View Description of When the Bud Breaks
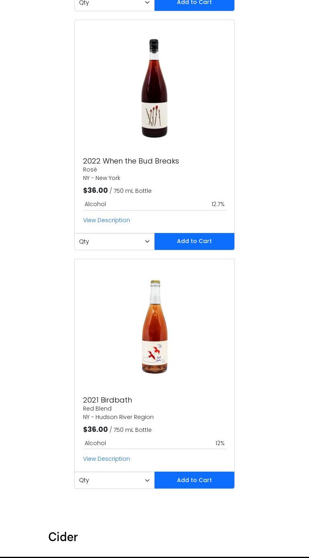 pyautogui.click(x=106, y=220)
